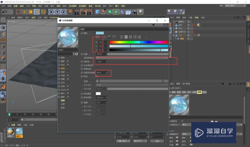The image size is (250, 147).
Task: Toggle the 全内部反射 checkbox
Action: 97,65
